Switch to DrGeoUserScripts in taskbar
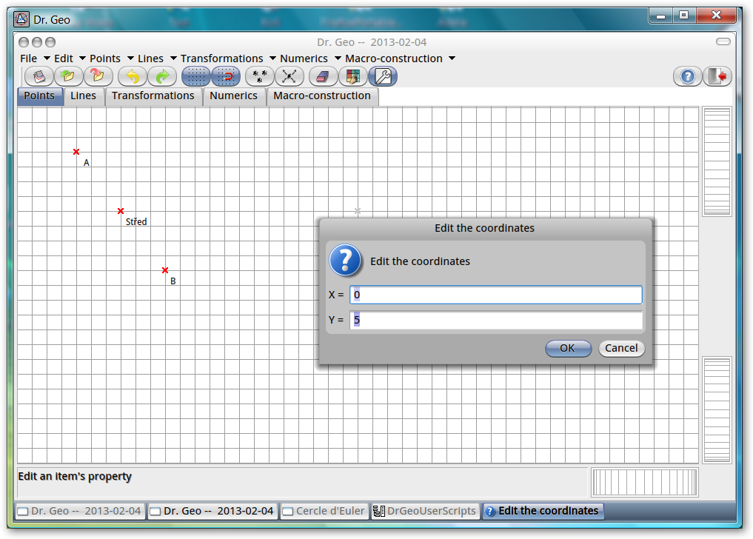Viewport: 753px width, 539px height. pos(425,511)
